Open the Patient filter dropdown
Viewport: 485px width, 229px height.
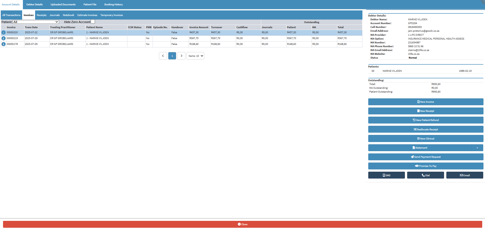coord(36,22)
